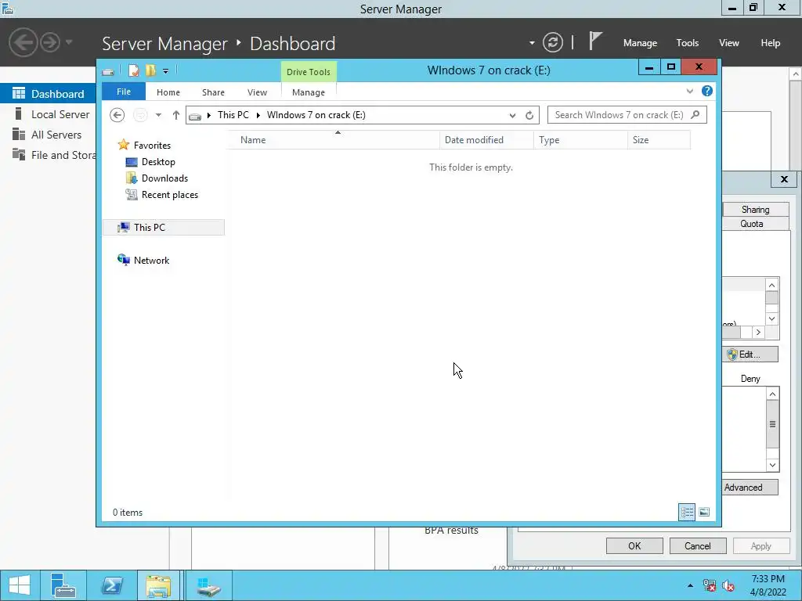Open the Manage Drive Tools tab

[x=309, y=92]
